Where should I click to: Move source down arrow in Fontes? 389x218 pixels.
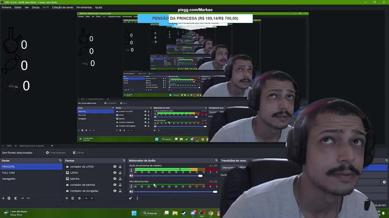tap(92, 198)
